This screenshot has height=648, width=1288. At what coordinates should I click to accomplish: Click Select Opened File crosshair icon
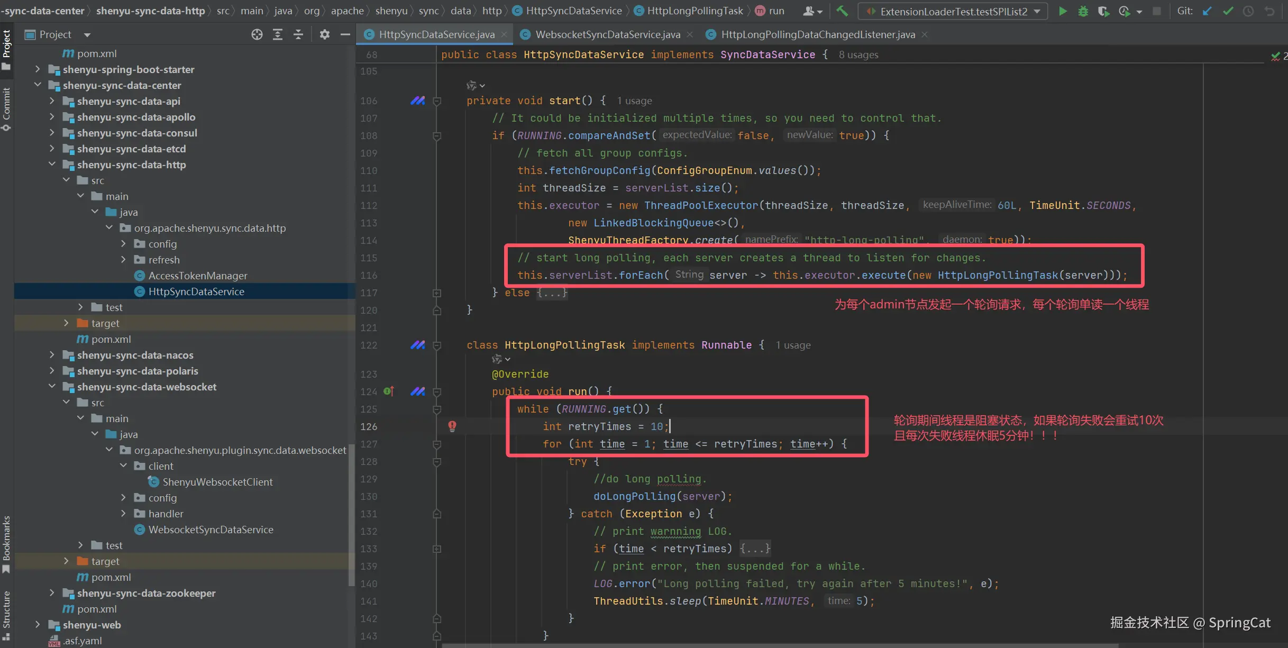(257, 34)
